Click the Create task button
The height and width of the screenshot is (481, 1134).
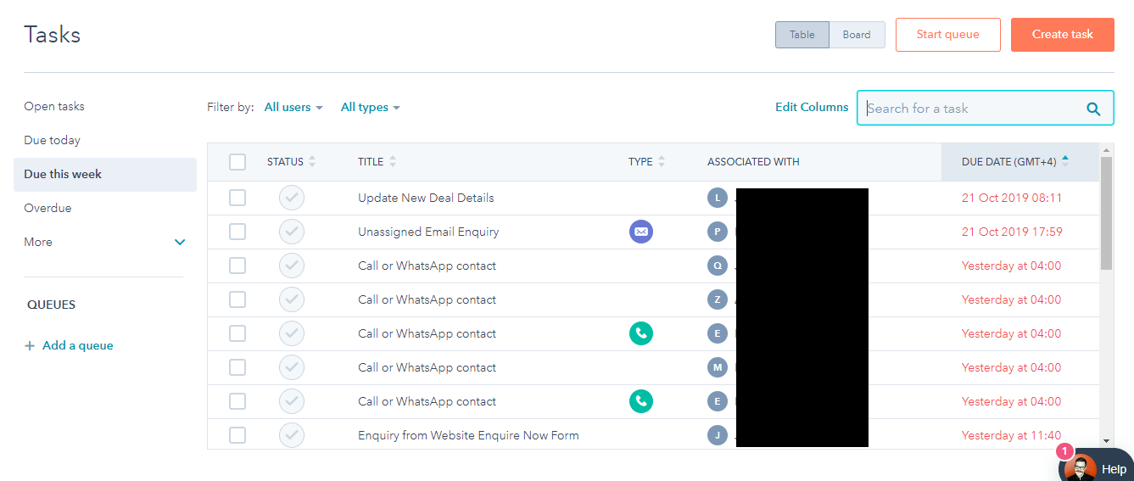1062,35
